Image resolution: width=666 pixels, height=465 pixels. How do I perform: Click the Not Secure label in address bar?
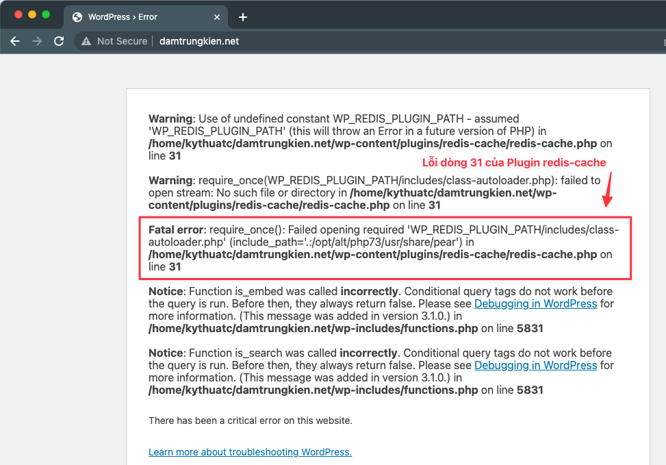[x=122, y=41]
